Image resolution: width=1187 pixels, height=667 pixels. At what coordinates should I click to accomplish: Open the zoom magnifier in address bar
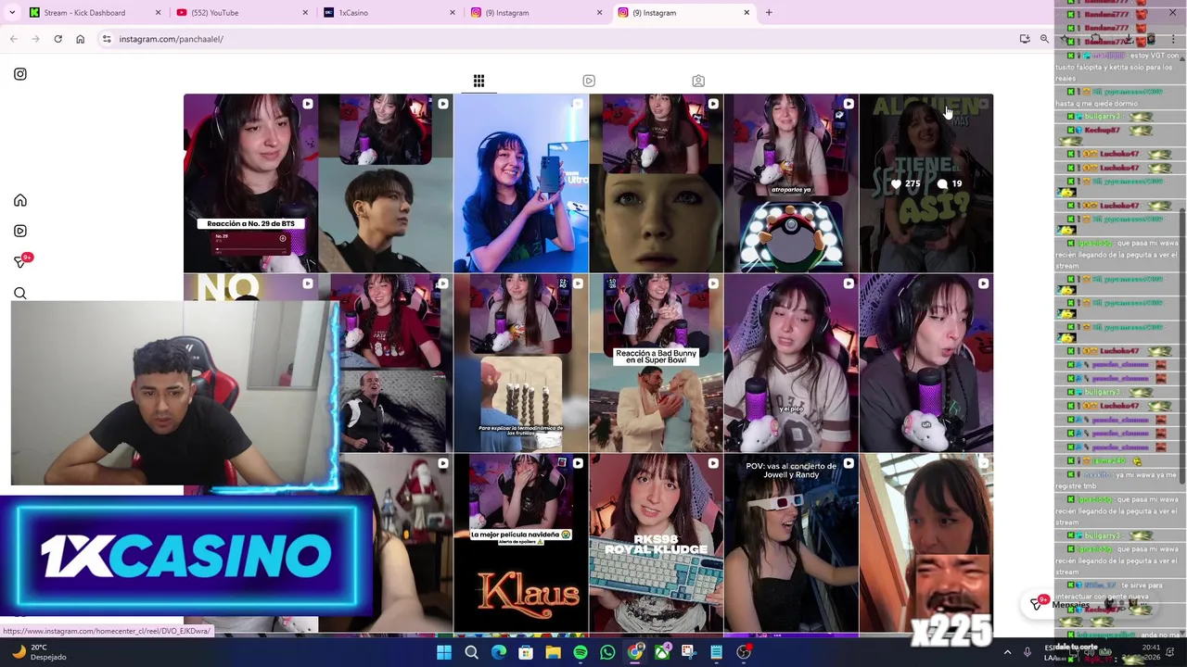(x=1044, y=39)
